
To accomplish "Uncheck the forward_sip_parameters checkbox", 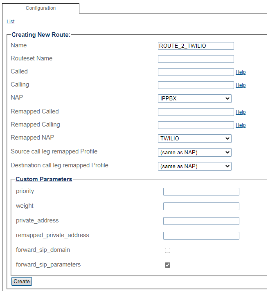I will [167, 265].
